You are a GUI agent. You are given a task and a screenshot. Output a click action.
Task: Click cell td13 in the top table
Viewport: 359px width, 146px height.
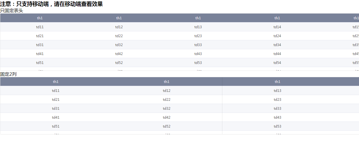pos(198,27)
